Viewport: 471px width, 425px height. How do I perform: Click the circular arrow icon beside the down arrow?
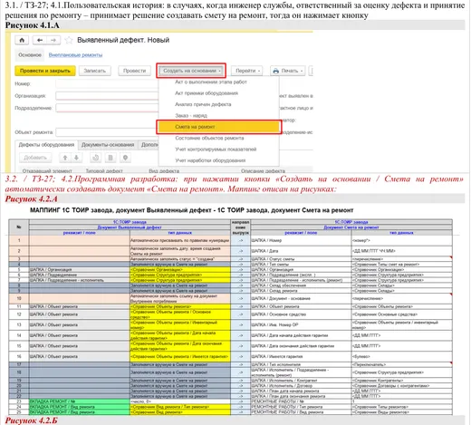click(x=96, y=158)
